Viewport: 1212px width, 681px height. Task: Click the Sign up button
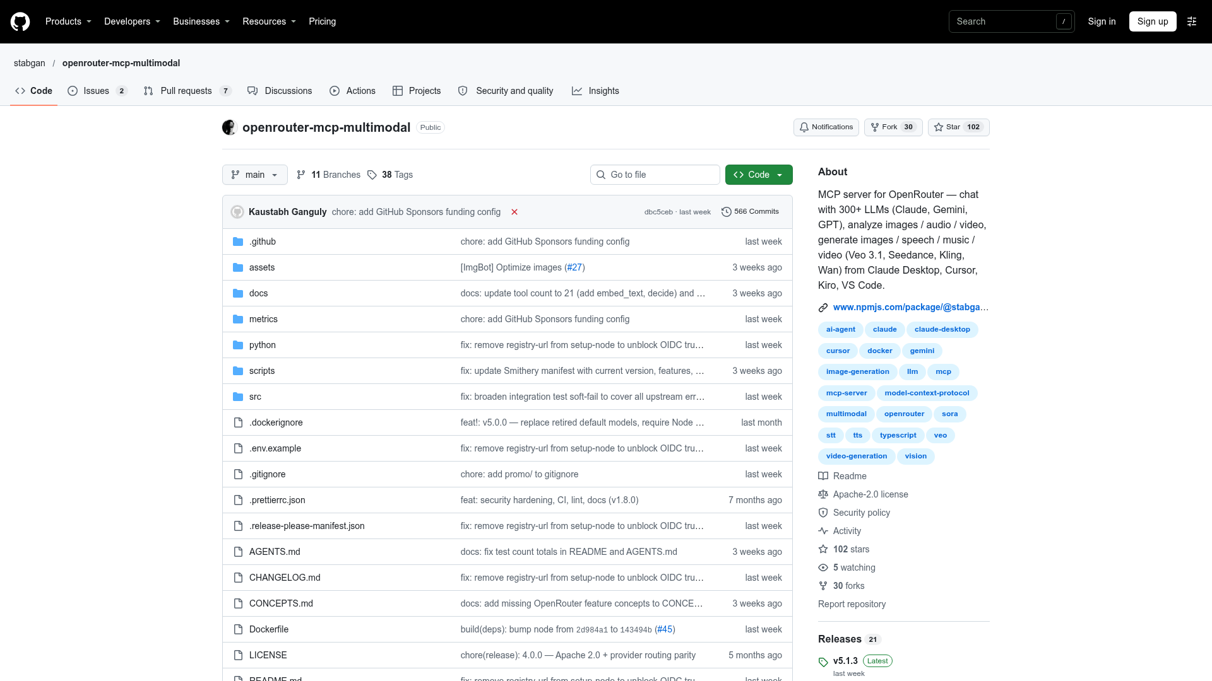click(x=1153, y=21)
